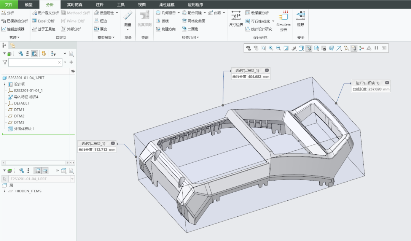
Task: Open the 模型报告 group dropdown
Action: pos(106,38)
